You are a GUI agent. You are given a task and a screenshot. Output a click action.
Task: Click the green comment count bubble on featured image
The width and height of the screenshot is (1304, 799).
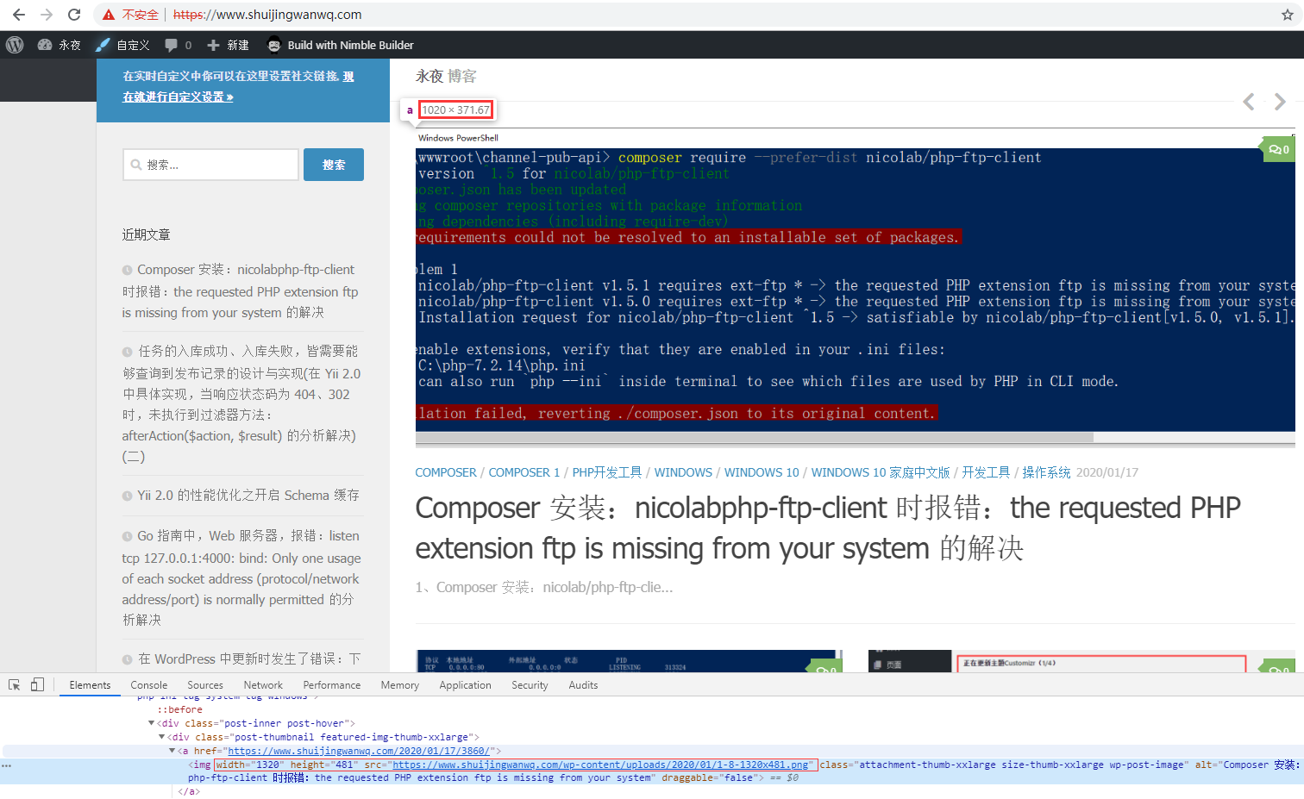(x=1278, y=149)
